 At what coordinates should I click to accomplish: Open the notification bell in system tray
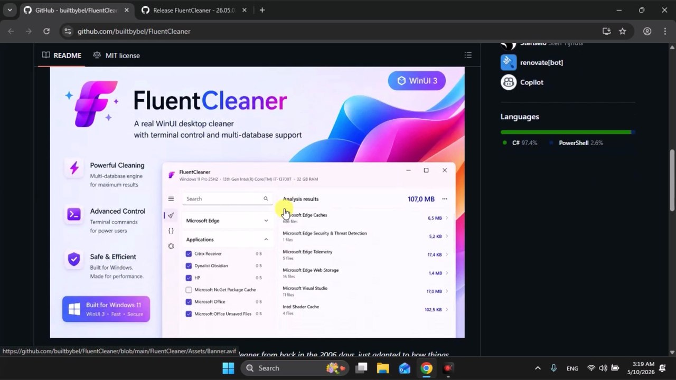(x=662, y=368)
